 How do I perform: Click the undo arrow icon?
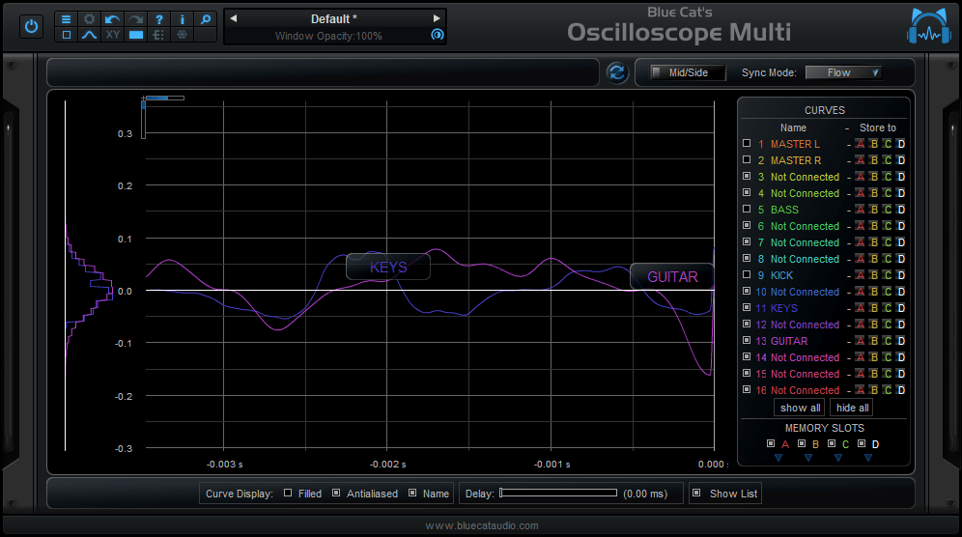tap(112, 19)
